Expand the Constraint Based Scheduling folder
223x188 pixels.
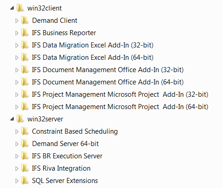point(17,131)
